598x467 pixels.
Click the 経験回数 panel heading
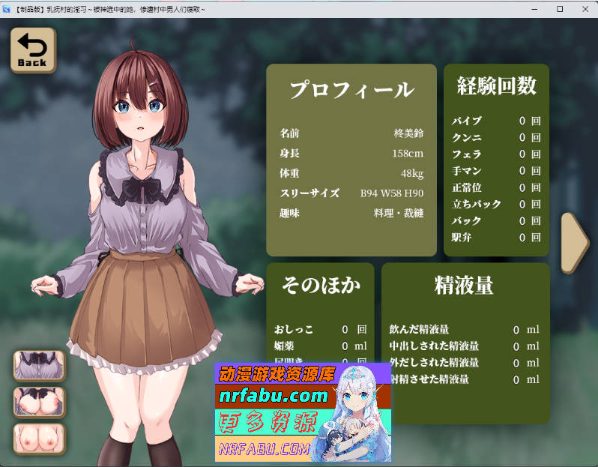[496, 86]
